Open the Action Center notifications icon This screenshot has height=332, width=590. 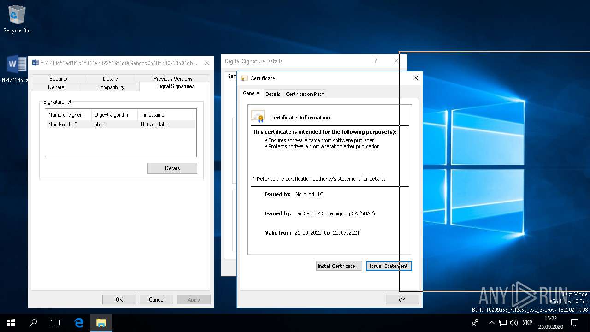coord(575,323)
